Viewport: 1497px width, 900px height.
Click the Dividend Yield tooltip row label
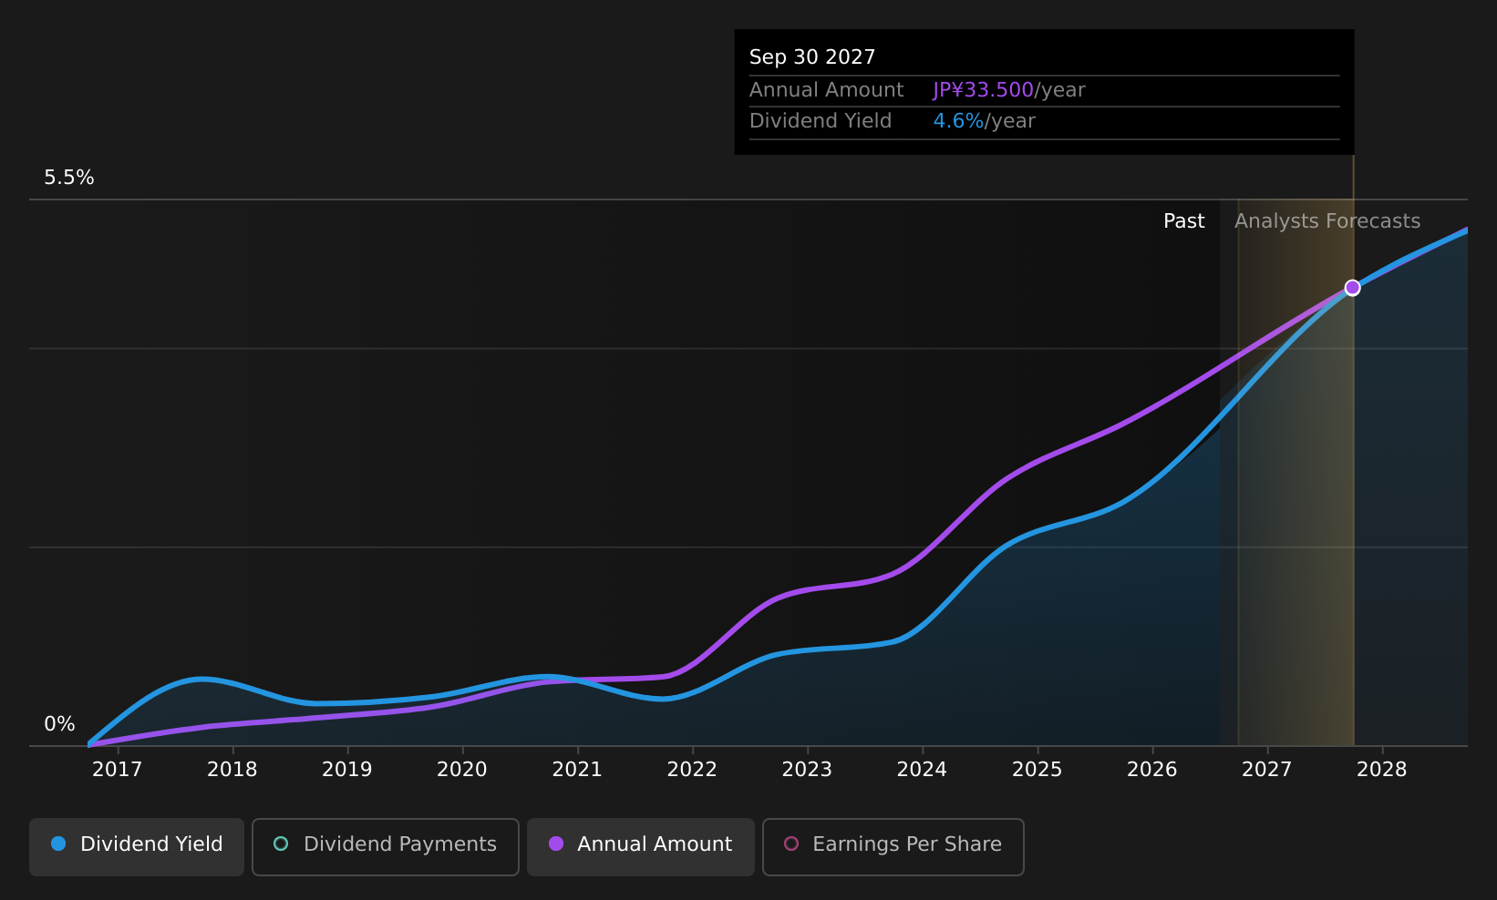point(821,121)
